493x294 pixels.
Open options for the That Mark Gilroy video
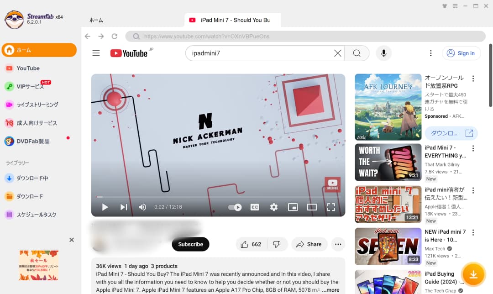[x=473, y=148]
